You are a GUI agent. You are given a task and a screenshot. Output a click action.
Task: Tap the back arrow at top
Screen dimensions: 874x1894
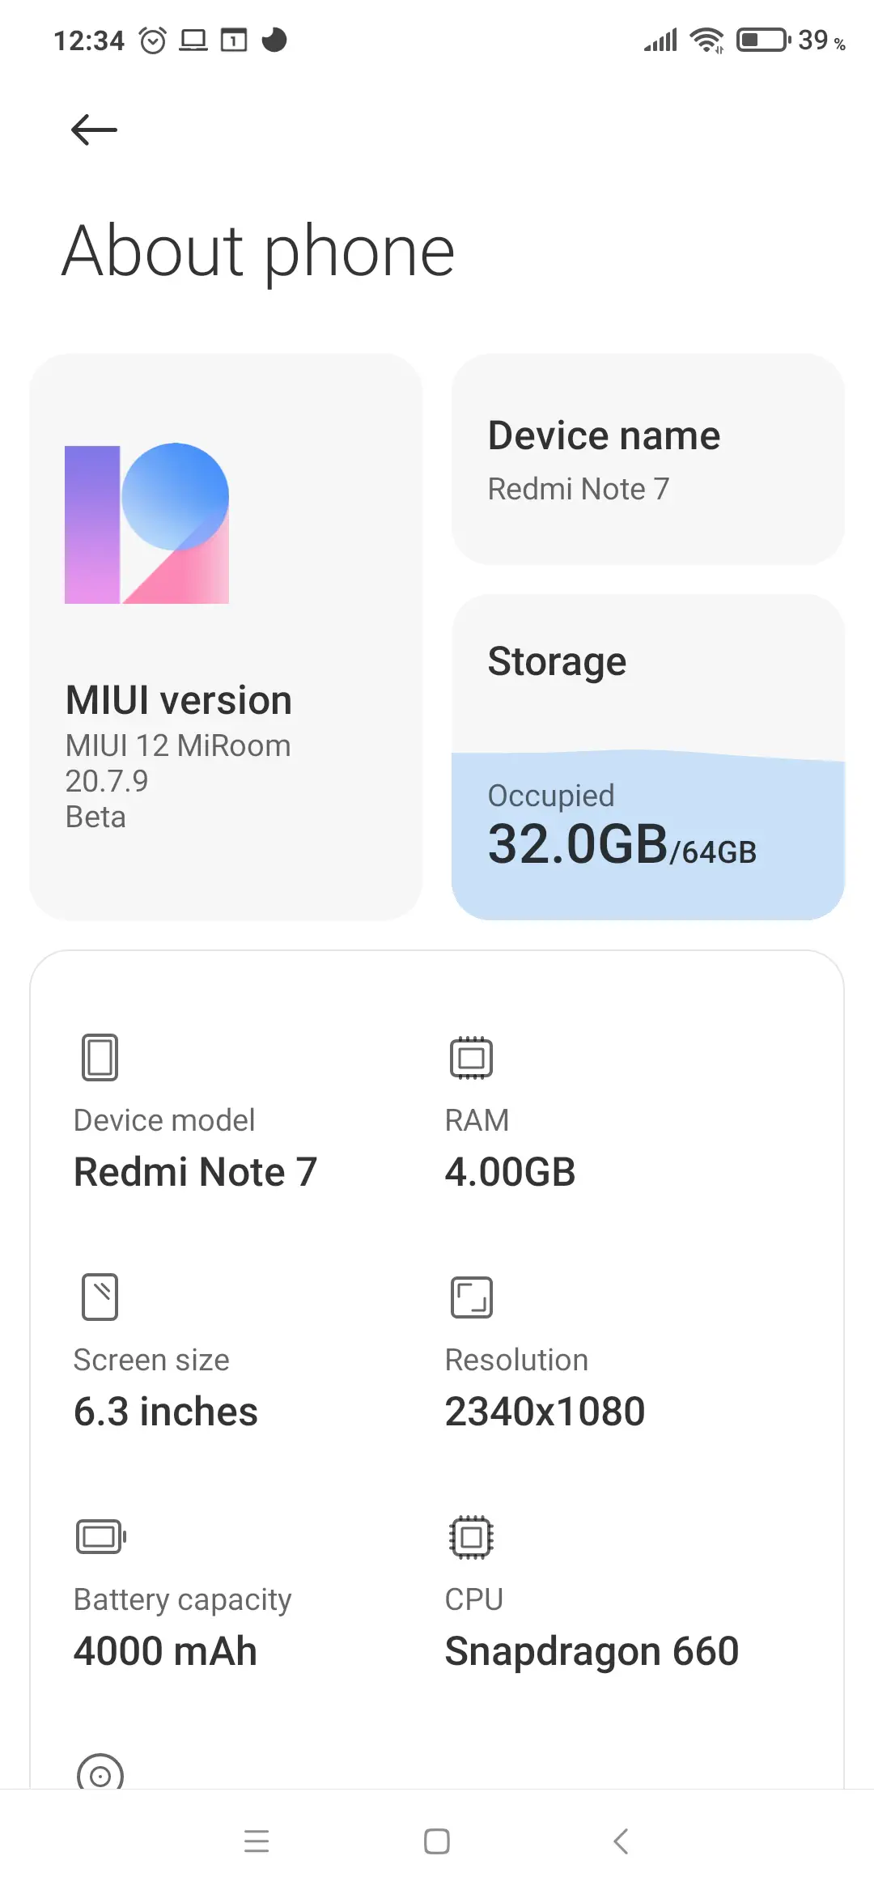coord(94,130)
